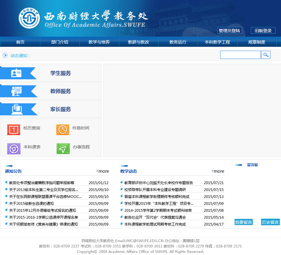
Task: Open the green paper-plane 办事流程 icon
Action: pos(63,149)
